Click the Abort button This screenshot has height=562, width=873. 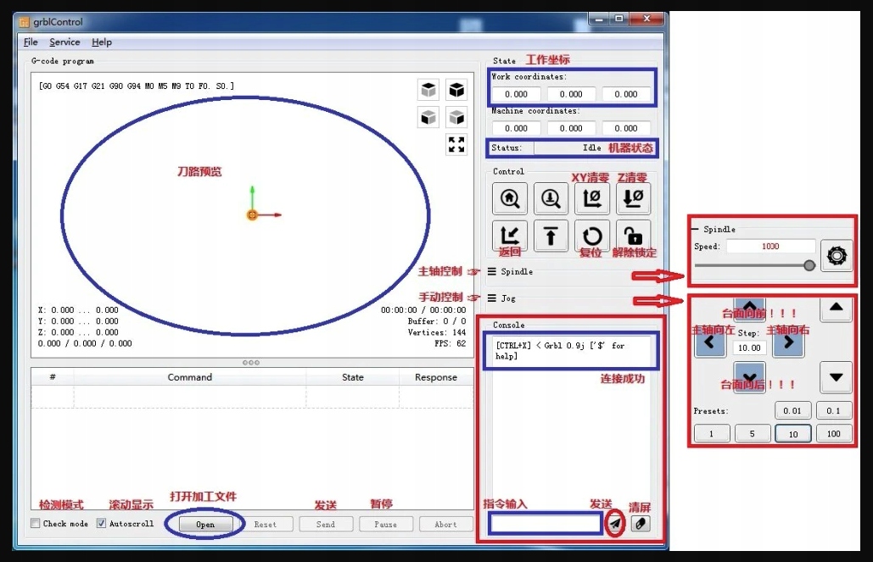[446, 524]
